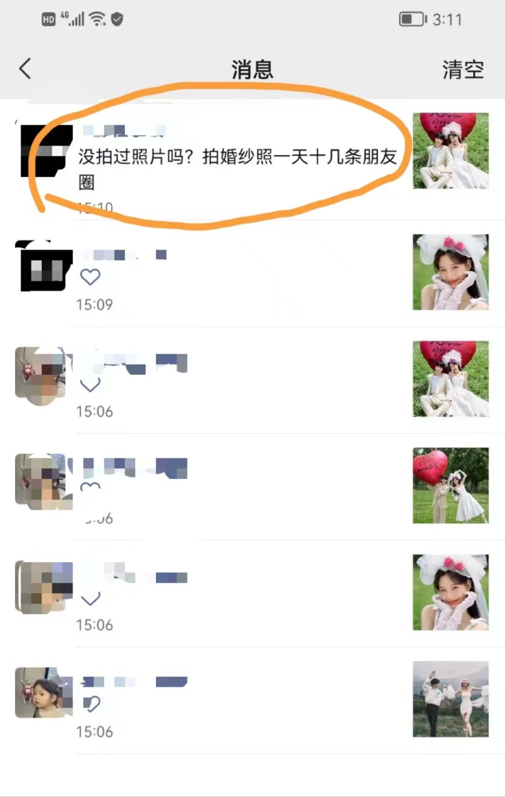
Task: Tap the last row's heart icon
Action: pos(91,704)
